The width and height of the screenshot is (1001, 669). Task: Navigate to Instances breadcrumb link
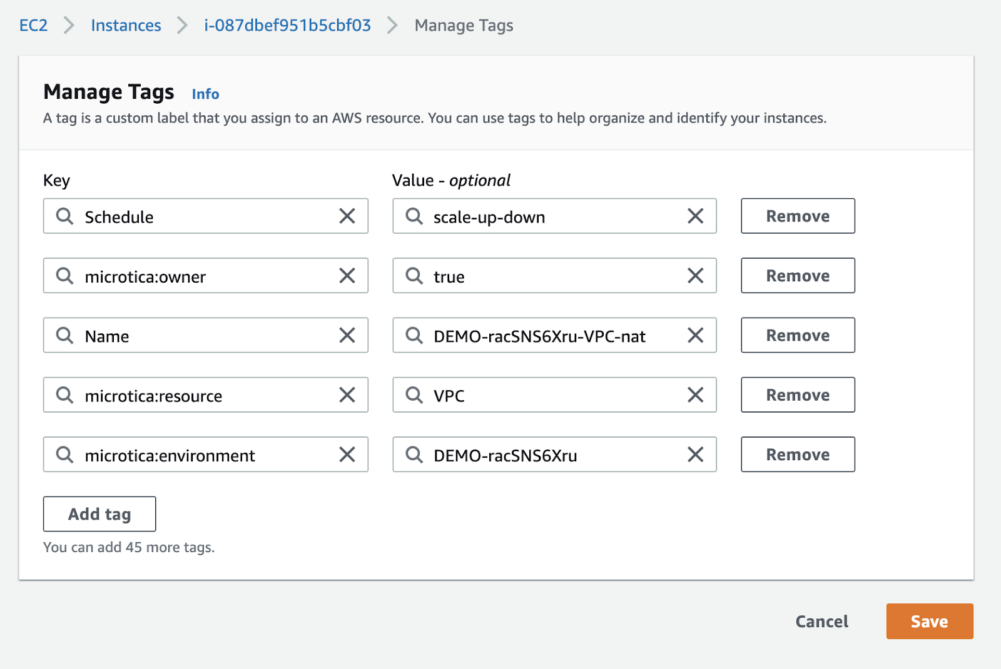(126, 26)
